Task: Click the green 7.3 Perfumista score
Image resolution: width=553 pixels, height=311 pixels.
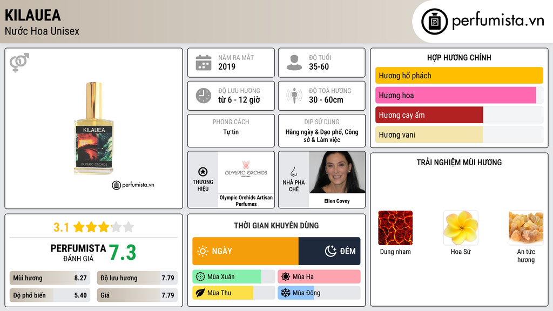Action: click(x=123, y=253)
